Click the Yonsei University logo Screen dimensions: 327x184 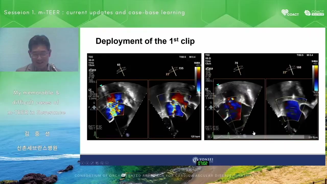pos(203,160)
